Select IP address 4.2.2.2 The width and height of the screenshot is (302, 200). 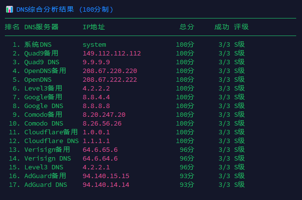tap(96, 89)
